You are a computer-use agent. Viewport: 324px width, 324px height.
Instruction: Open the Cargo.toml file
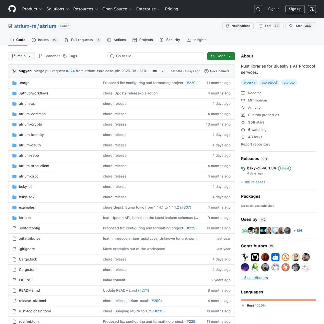[x=28, y=270]
